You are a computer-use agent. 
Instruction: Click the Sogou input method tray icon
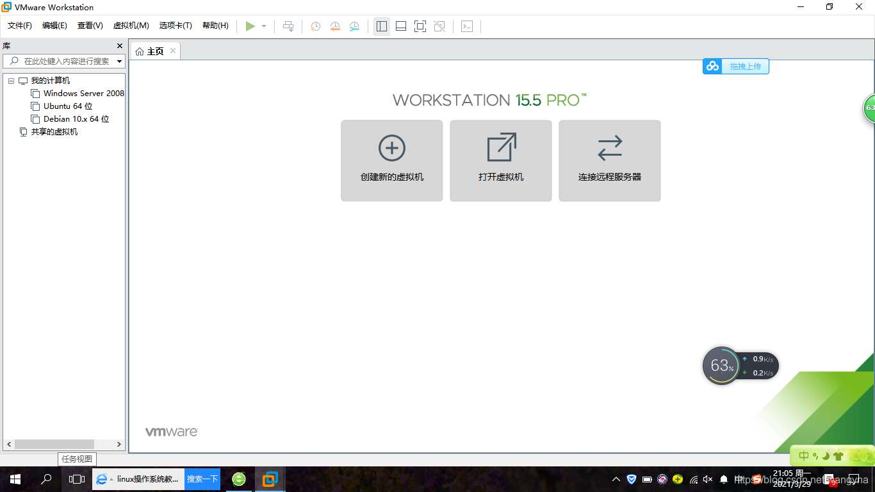click(756, 479)
